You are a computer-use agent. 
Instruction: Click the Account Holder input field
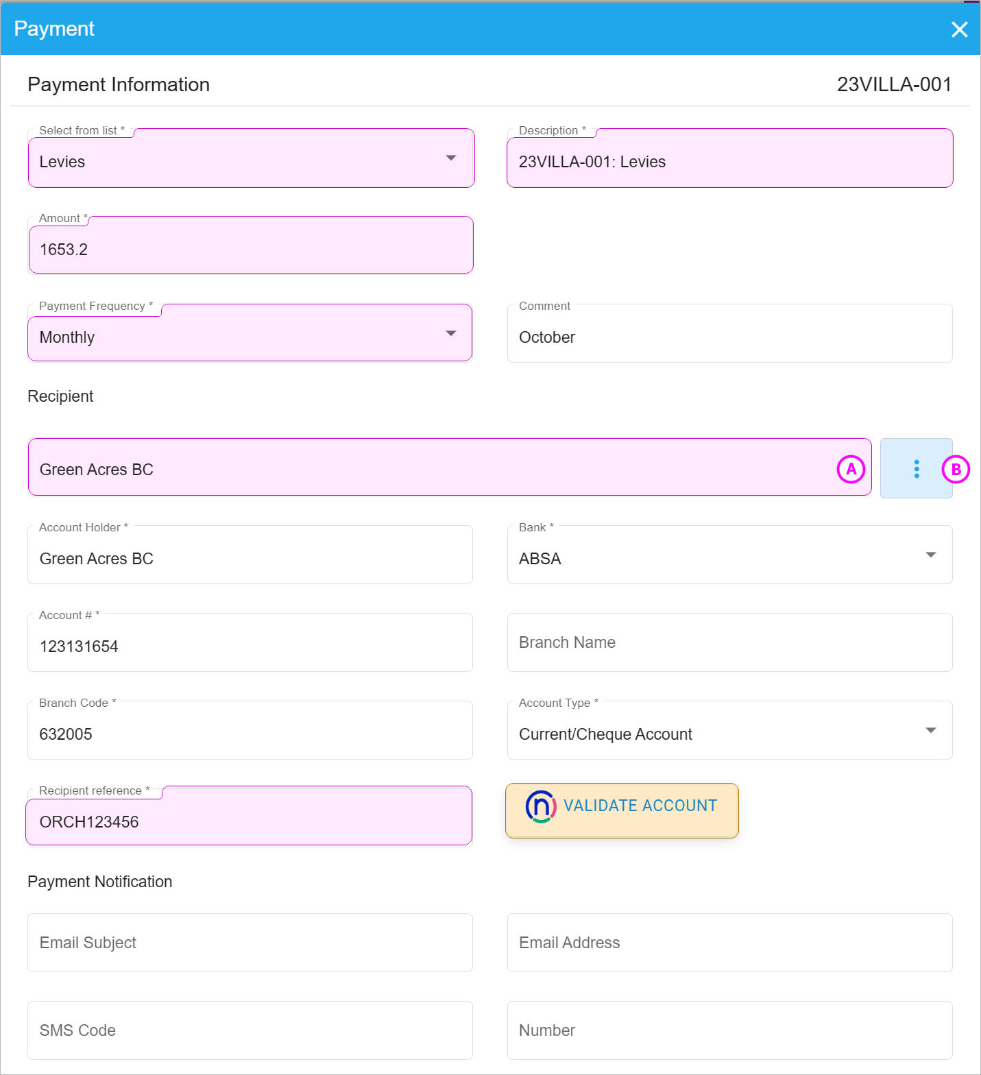click(250, 555)
